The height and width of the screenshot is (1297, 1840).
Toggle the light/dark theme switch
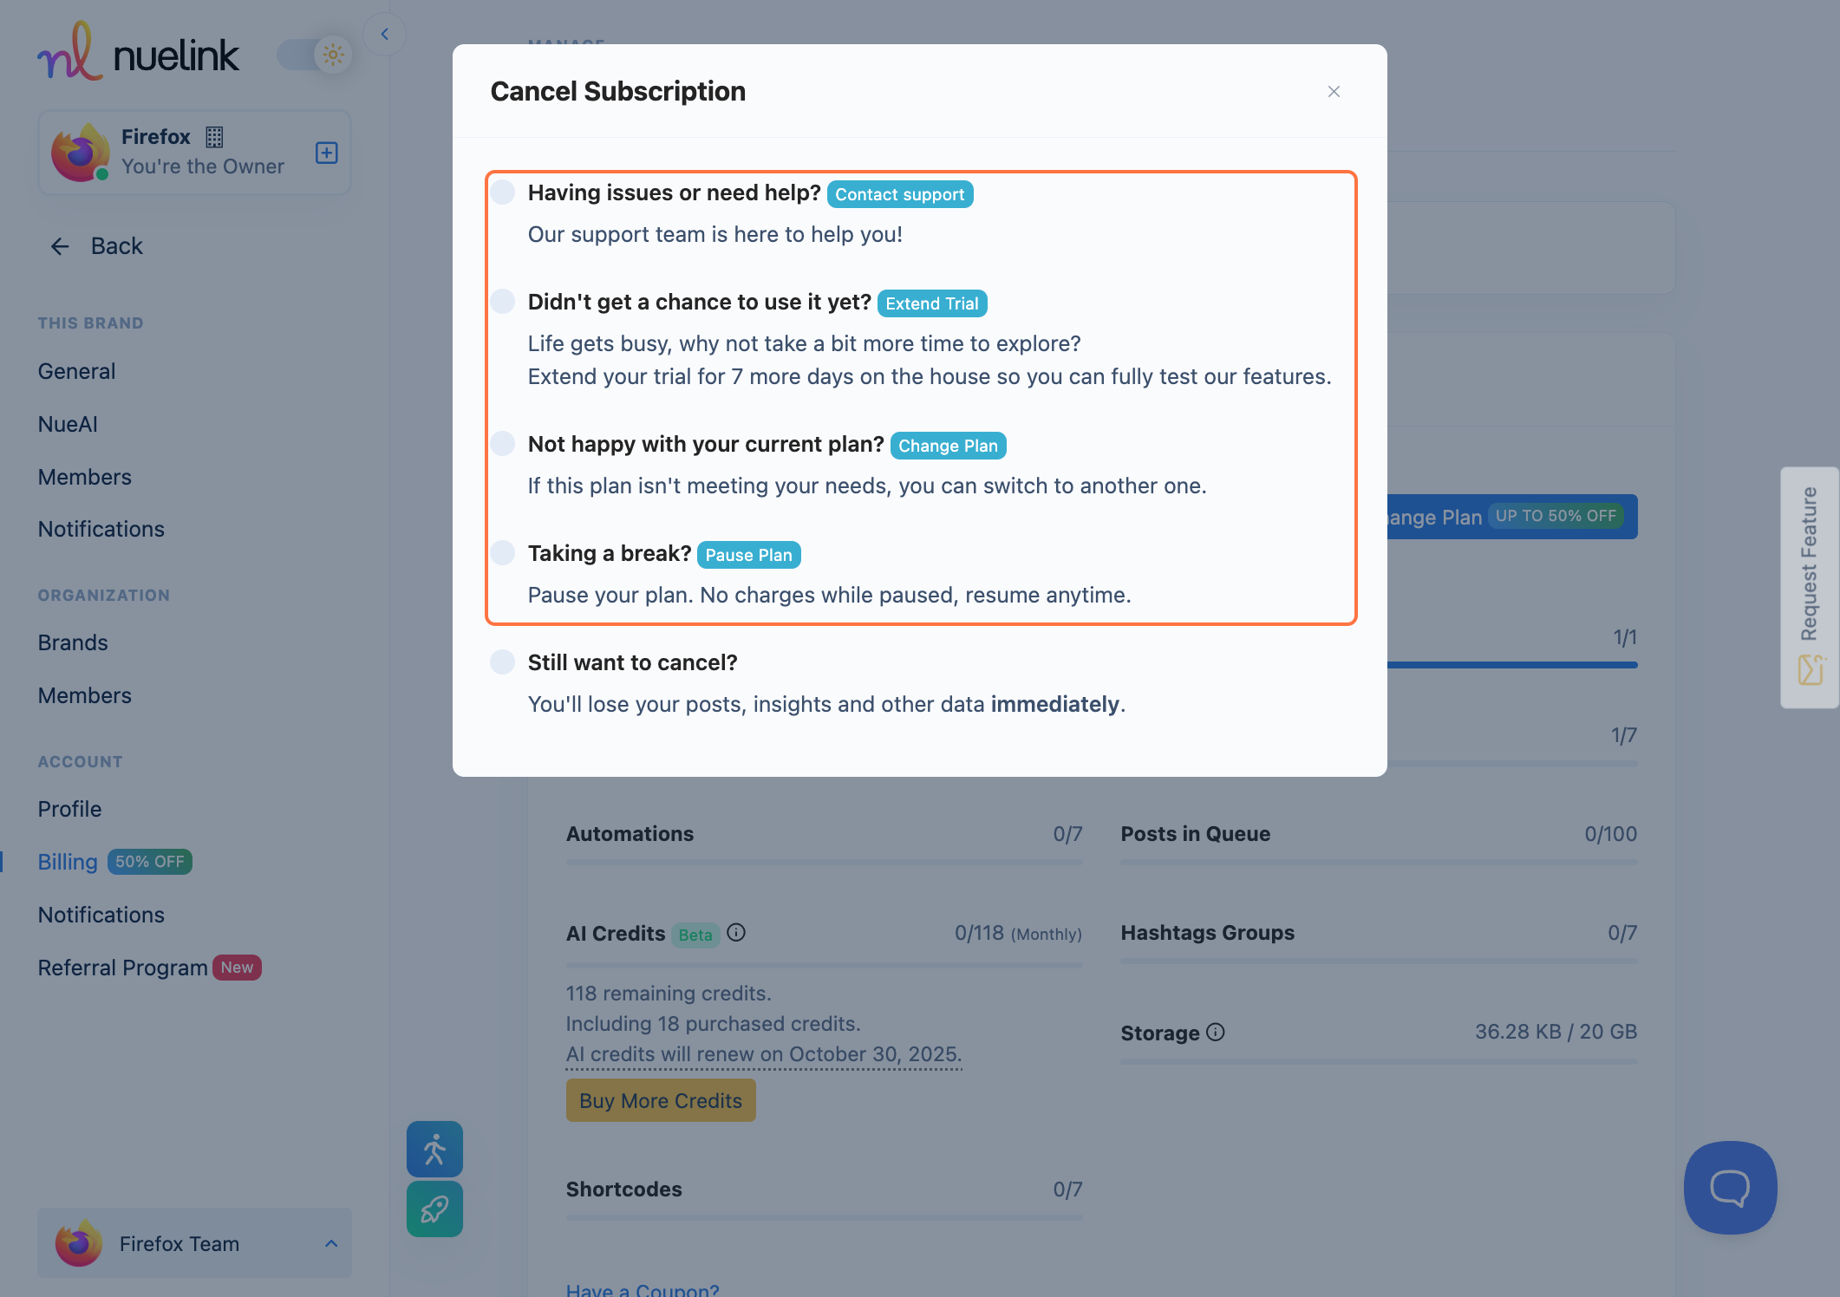pyautogui.click(x=315, y=55)
